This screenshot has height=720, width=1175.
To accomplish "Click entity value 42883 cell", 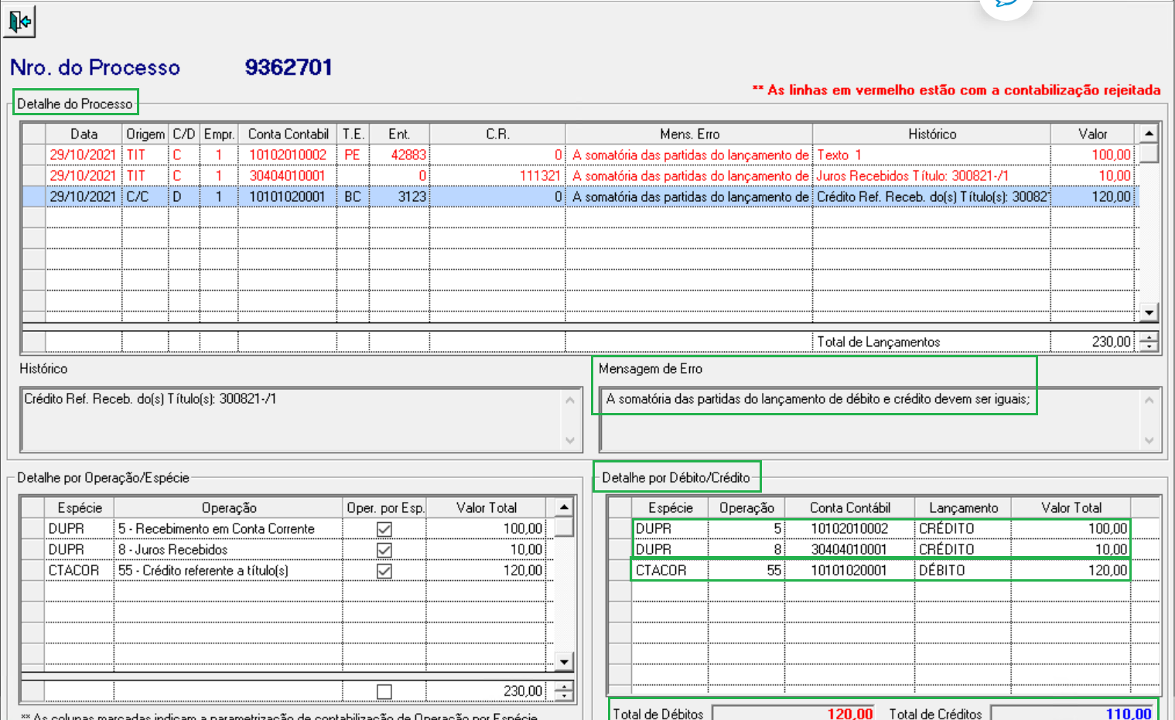I will click(399, 155).
